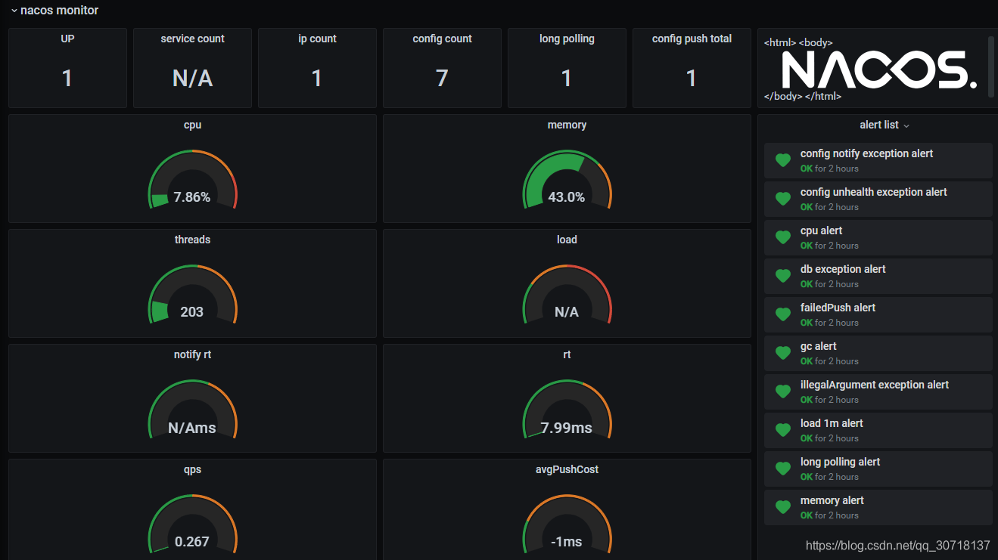Click the config push total panel title
This screenshot has width=998, height=560.
(692, 39)
